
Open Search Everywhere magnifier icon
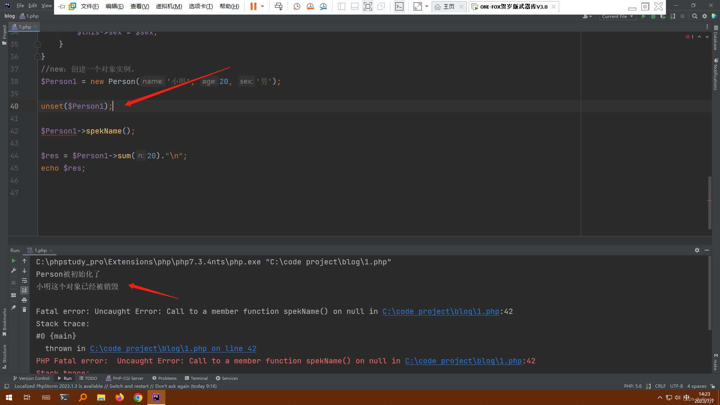[694, 16]
